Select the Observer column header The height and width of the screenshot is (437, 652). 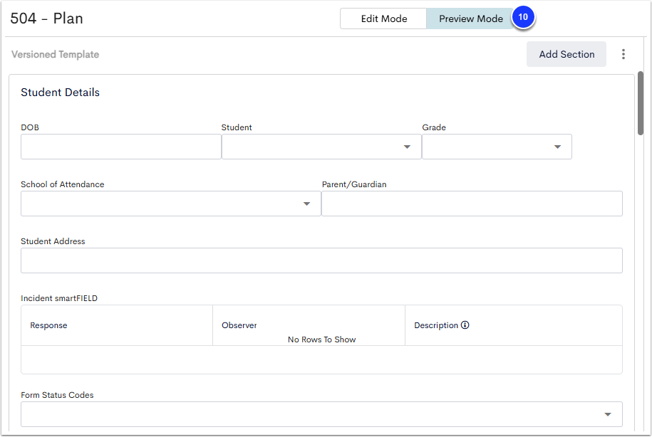pyautogui.click(x=309, y=325)
